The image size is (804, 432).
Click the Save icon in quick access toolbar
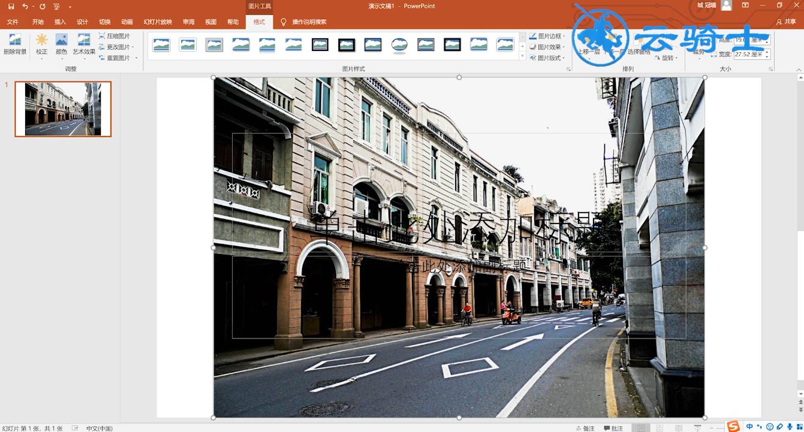pos(11,6)
